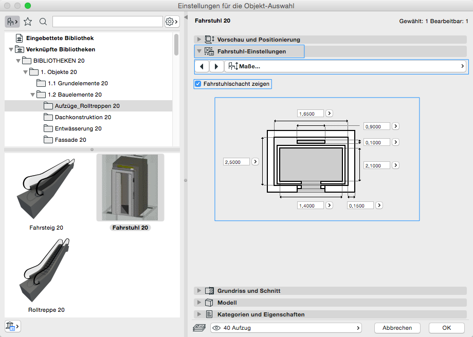Expand the Kategorien und Eigenschaften panel
This screenshot has width=473, height=337.
click(x=199, y=314)
